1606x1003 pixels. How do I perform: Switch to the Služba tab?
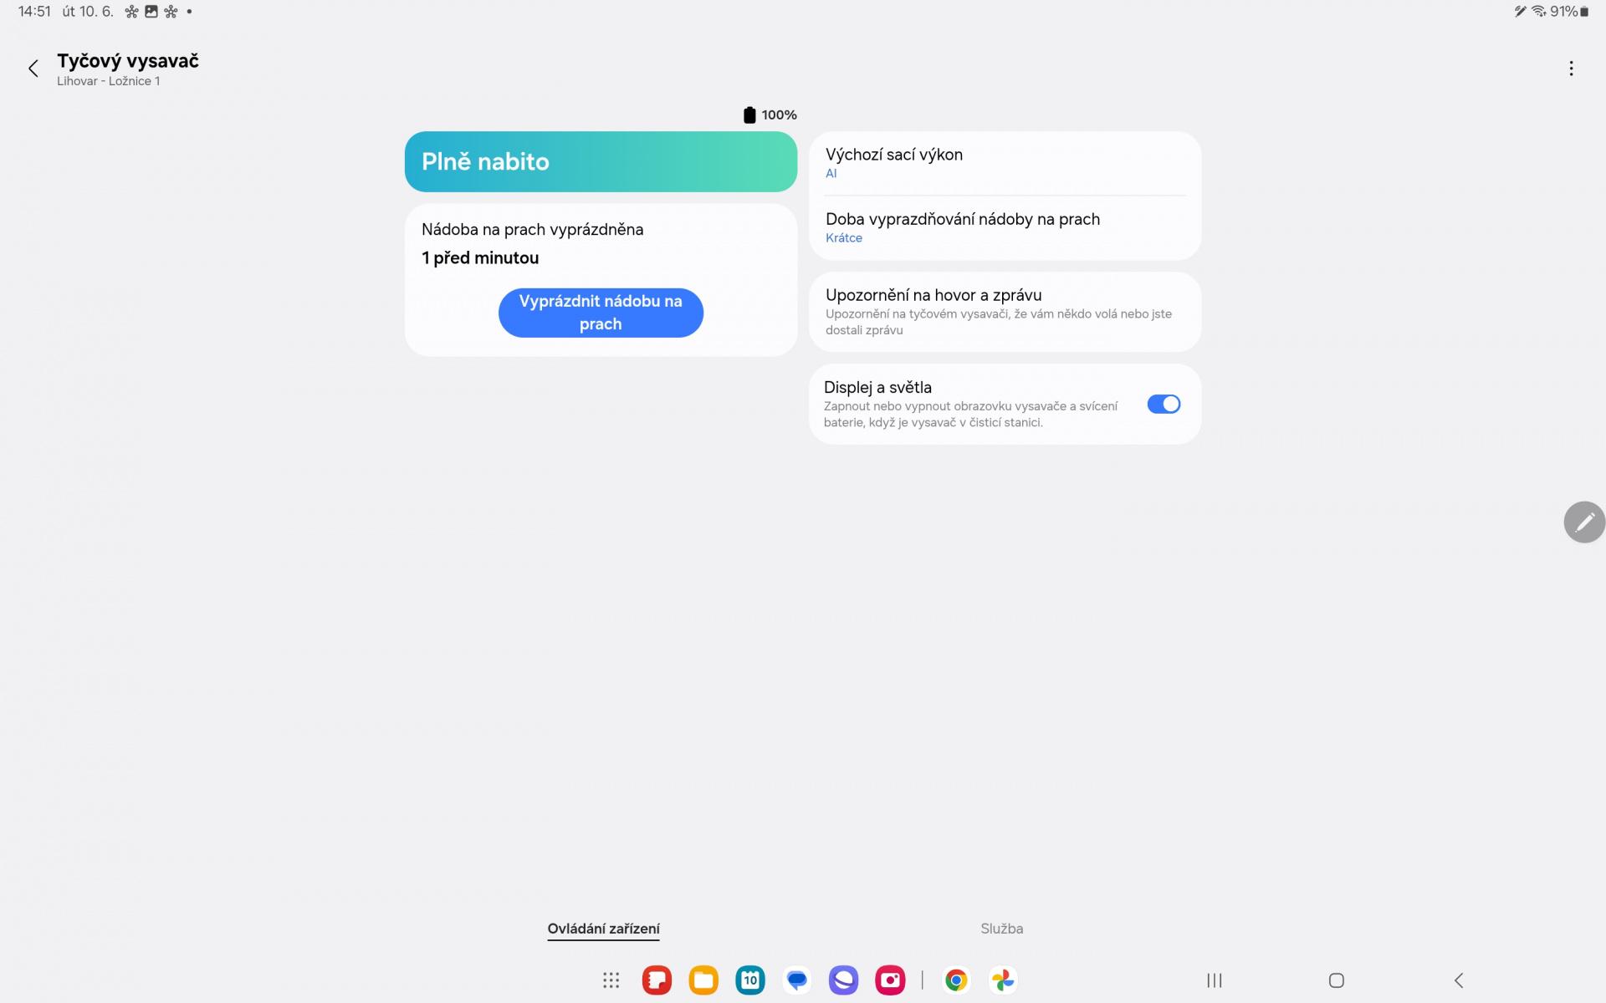(1001, 929)
